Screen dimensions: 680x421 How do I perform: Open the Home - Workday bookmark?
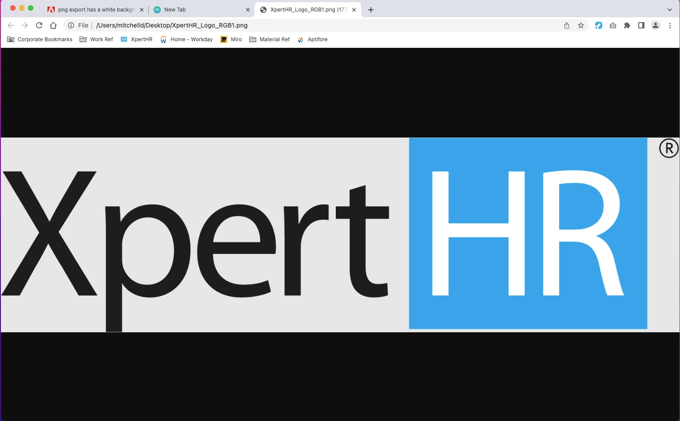coord(187,39)
